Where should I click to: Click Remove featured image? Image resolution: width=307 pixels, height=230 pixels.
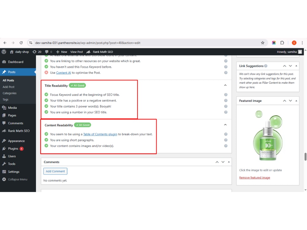(x=255, y=178)
